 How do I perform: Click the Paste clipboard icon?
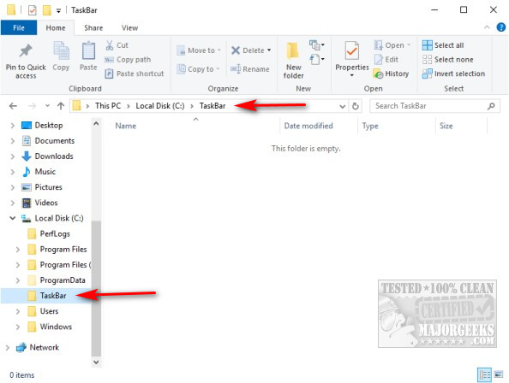pos(88,50)
